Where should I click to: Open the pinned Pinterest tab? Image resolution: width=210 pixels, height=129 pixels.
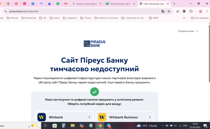click(x=25, y=4)
